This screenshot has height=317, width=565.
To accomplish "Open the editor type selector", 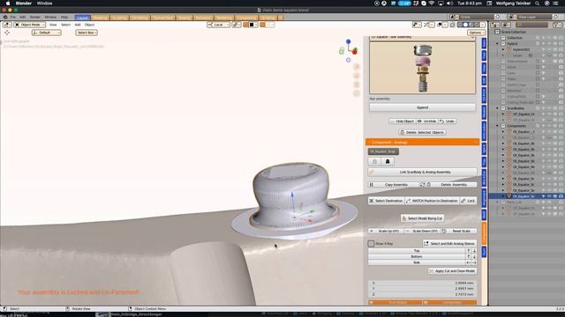I will 7,25.
